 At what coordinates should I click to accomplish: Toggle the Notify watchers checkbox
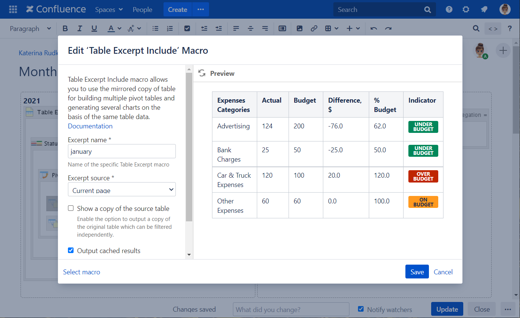pyautogui.click(x=361, y=309)
